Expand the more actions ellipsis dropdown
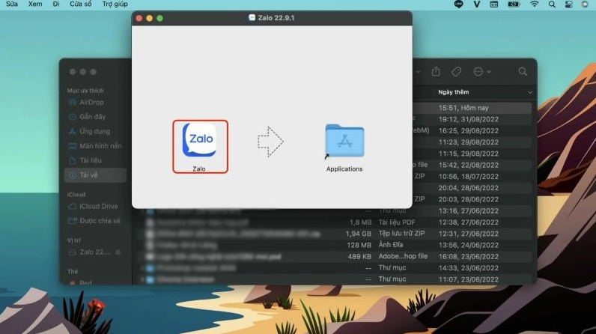Image resolution: width=596 pixels, height=334 pixels. pyautogui.click(x=481, y=71)
